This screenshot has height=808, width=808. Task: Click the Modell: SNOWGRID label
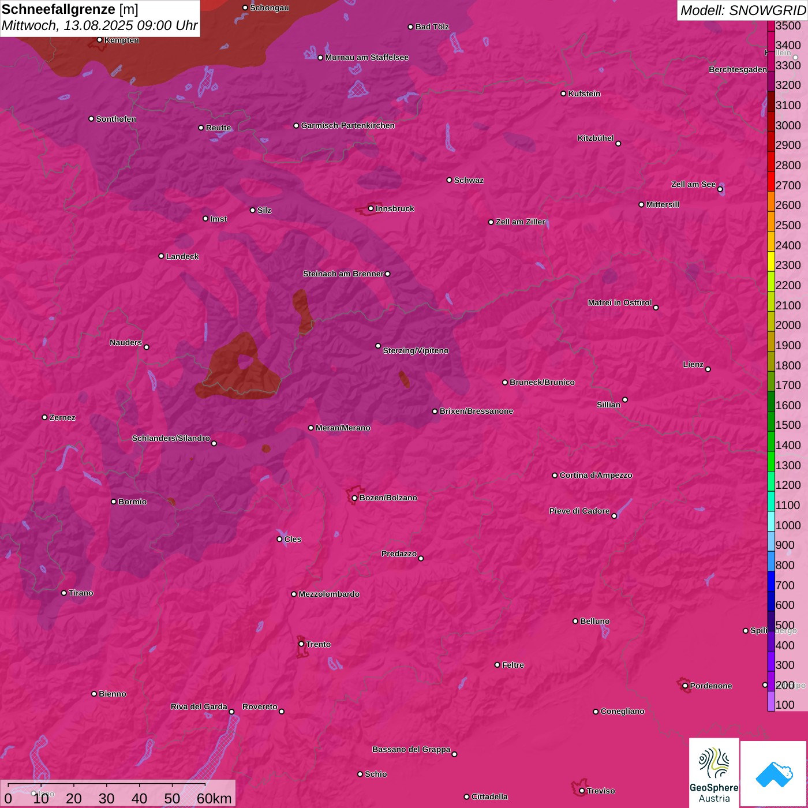tap(743, 10)
